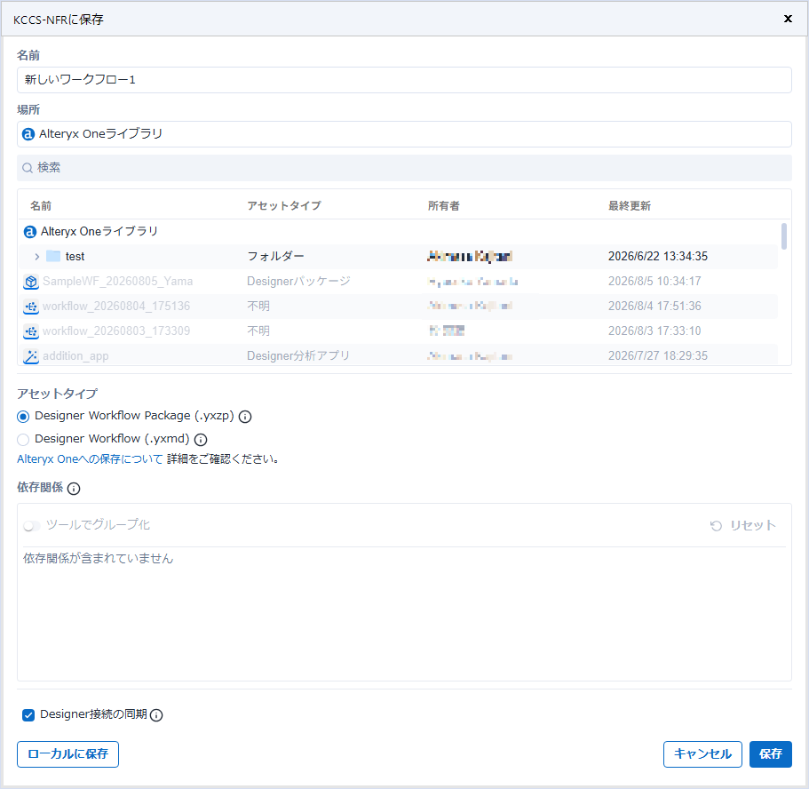
Task: Click the date 2026/8/3 17:33:10
Action: pos(654,331)
